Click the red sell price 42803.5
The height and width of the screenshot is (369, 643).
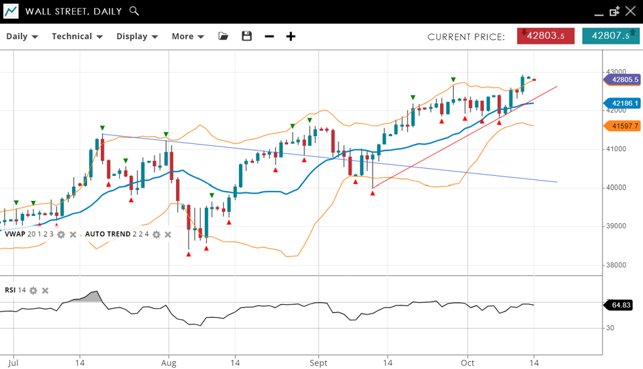545,36
